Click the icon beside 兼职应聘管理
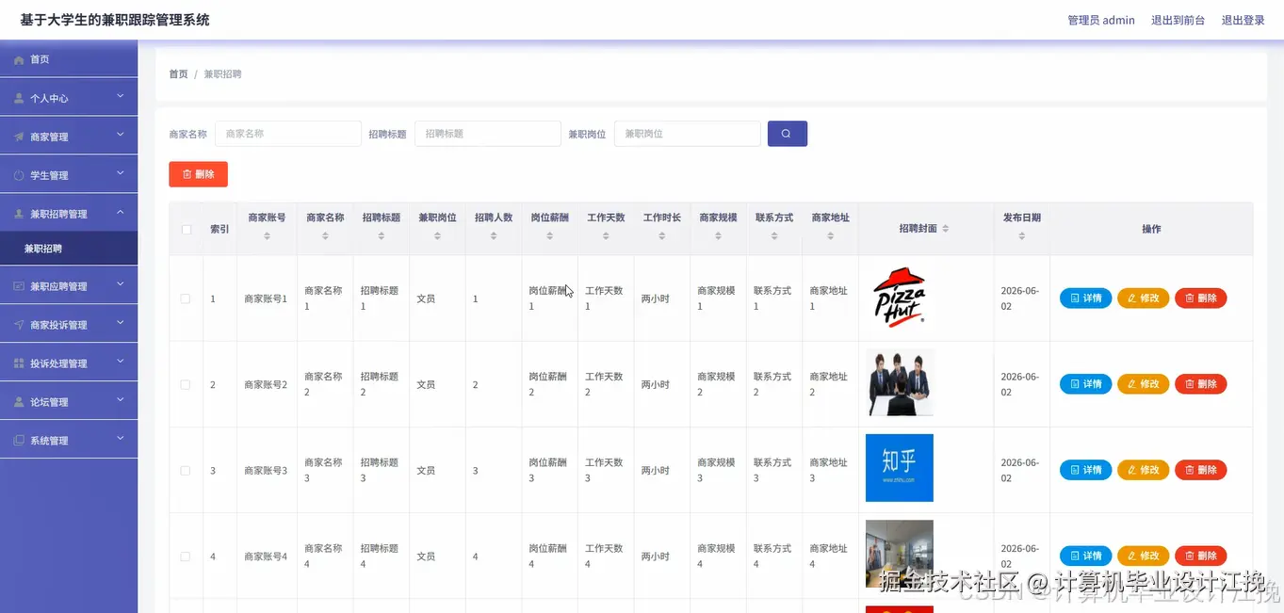 point(19,286)
